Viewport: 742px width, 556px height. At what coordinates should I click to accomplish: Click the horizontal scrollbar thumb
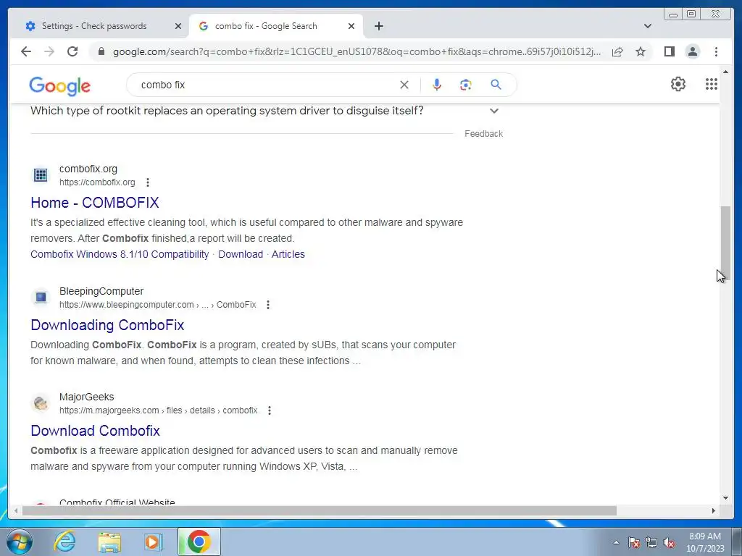(320, 510)
